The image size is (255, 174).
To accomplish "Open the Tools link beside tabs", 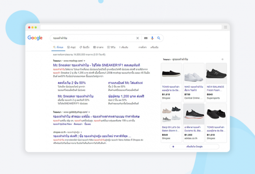I will click(x=154, y=47).
